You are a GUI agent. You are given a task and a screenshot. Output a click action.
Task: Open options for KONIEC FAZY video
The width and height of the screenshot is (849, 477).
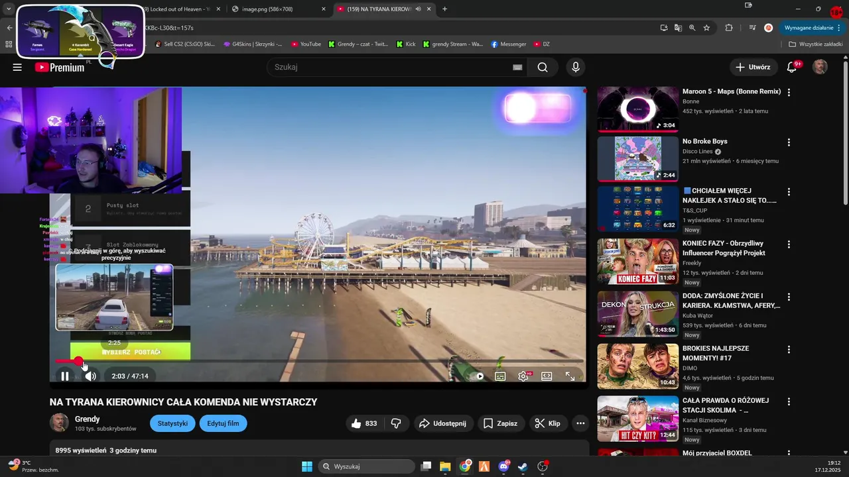789,244
